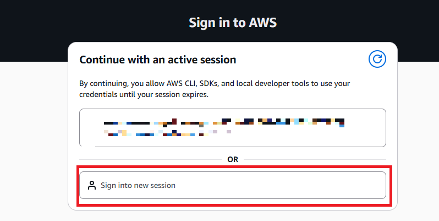Click the "Continue with an active session" heading
439x221 pixels.
tap(158, 59)
